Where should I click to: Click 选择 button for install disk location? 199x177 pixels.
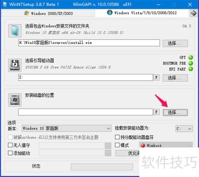coord(175,112)
